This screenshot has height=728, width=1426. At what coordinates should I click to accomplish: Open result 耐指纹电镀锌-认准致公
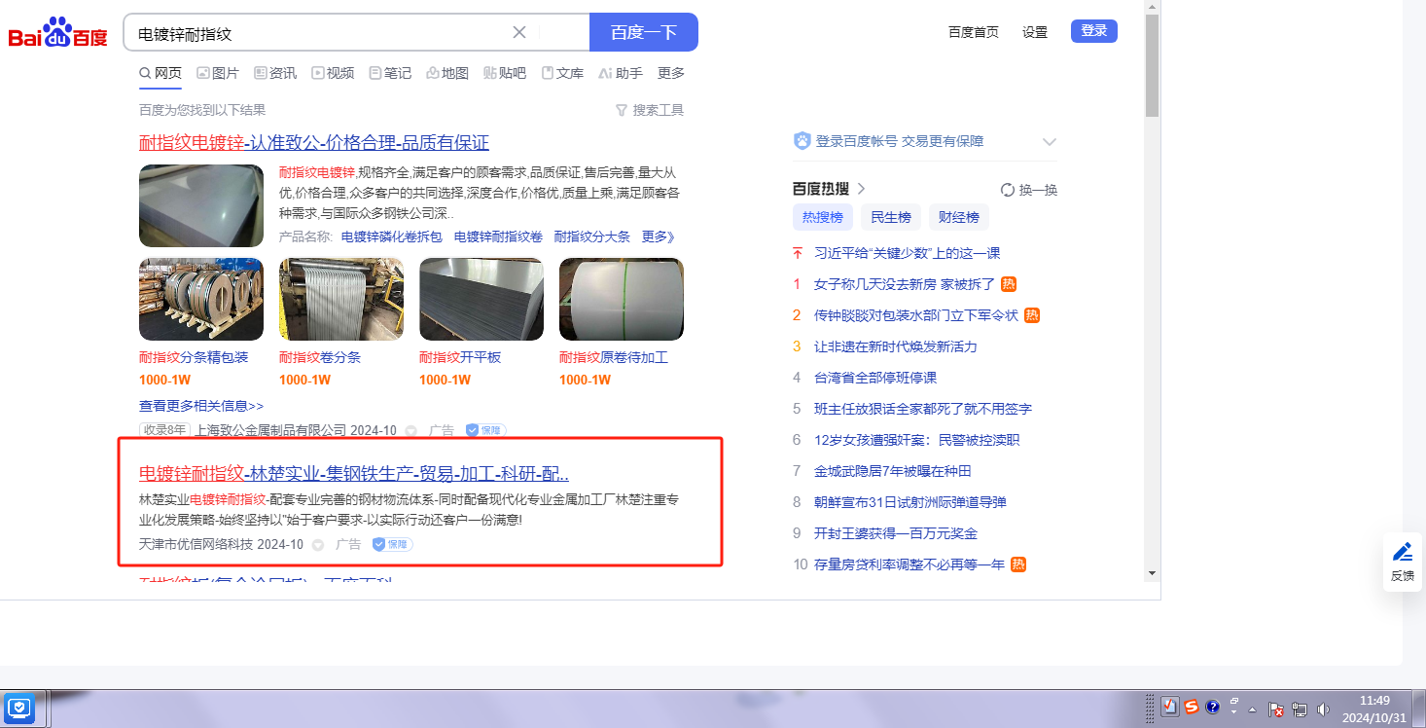coord(314,142)
